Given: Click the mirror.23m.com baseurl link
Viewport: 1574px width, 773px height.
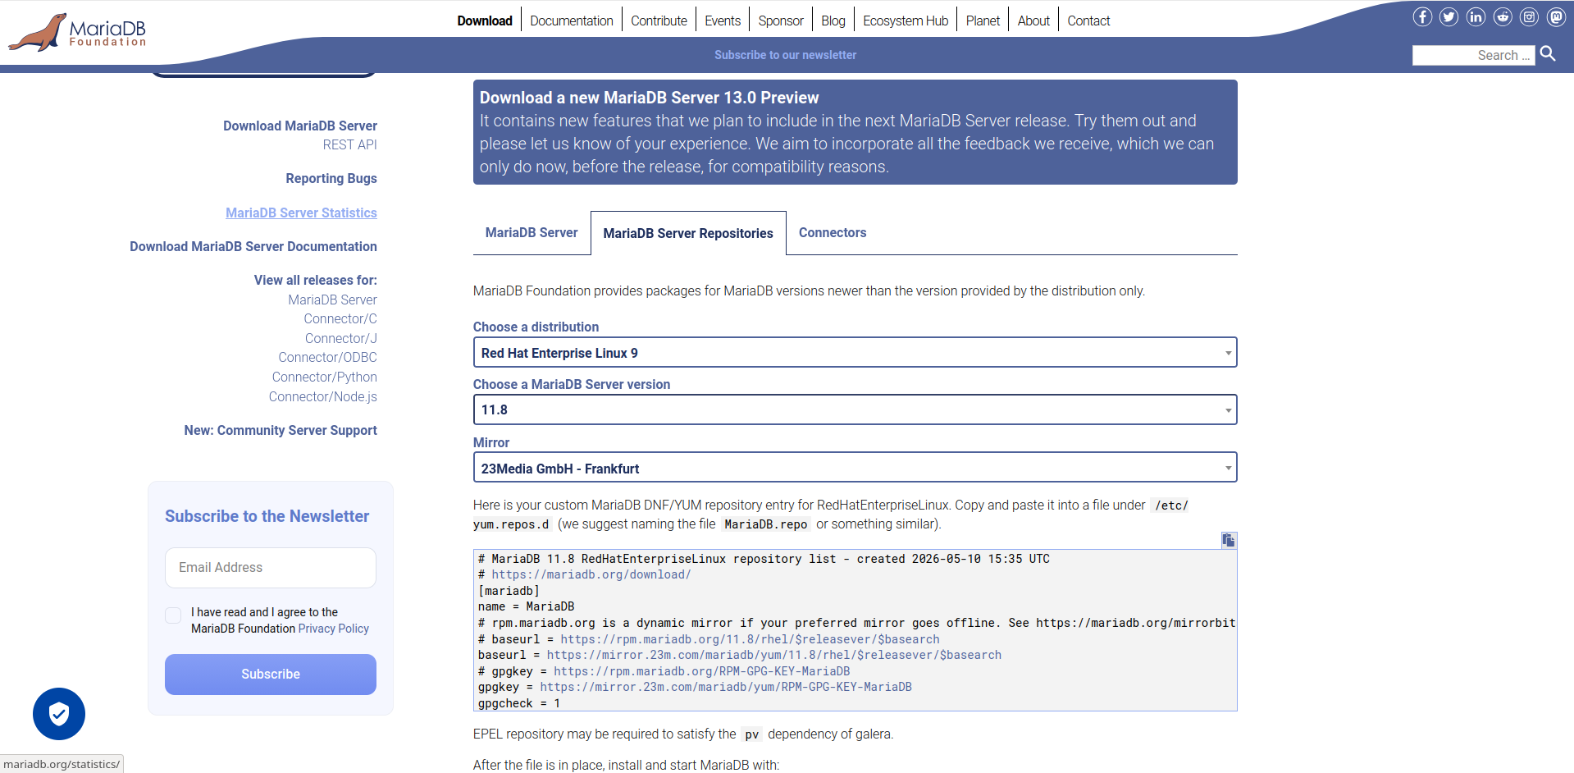Looking at the screenshot, I should click(x=774, y=655).
